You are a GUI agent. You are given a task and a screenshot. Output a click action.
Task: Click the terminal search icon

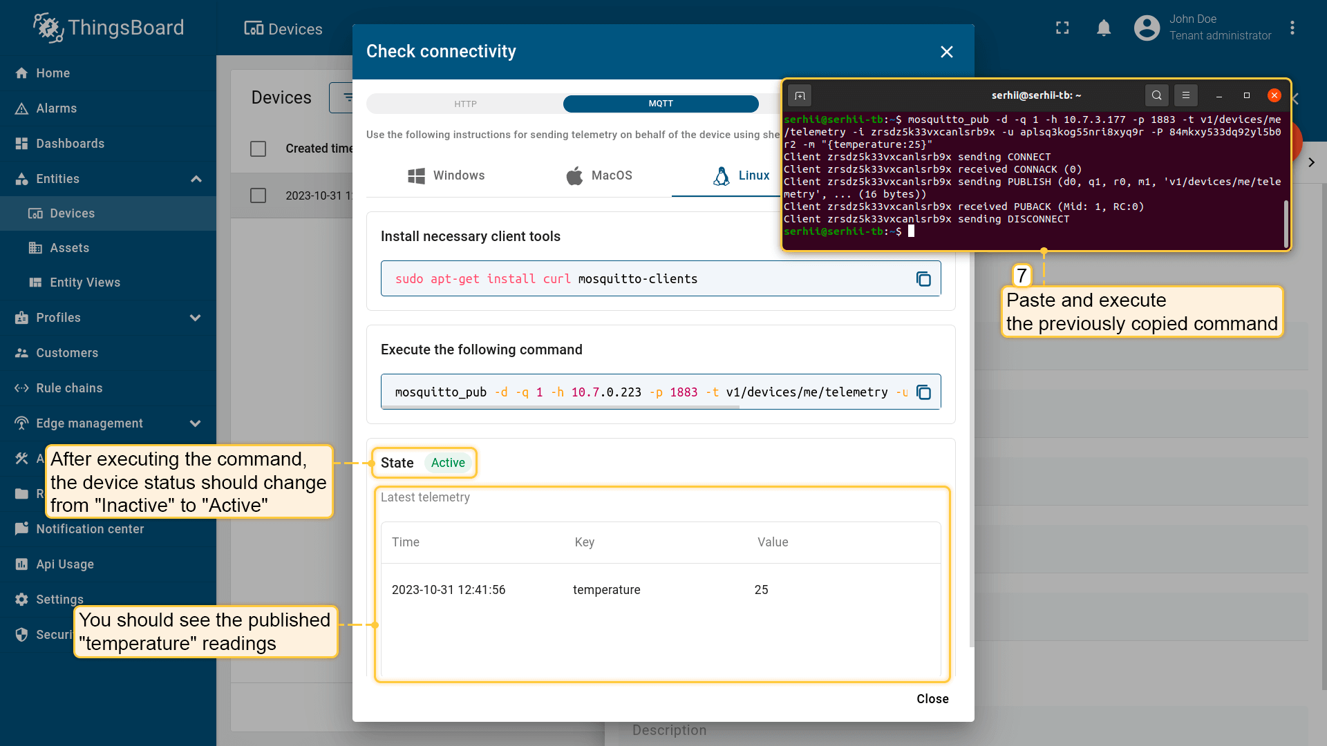(1156, 95)
